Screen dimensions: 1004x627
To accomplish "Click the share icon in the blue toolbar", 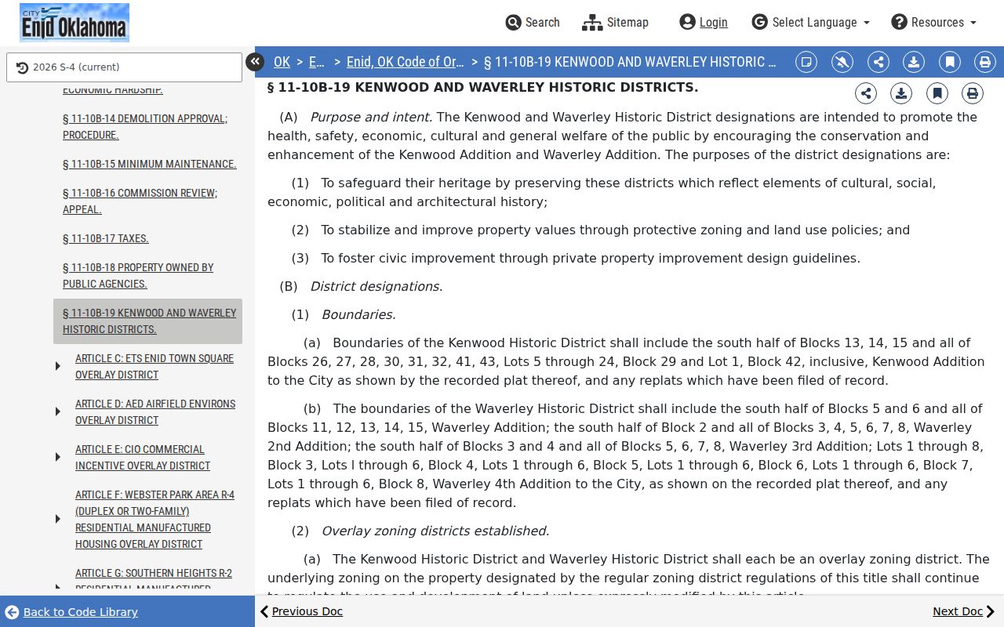I will pyautogui.click(x=878, y=62).
